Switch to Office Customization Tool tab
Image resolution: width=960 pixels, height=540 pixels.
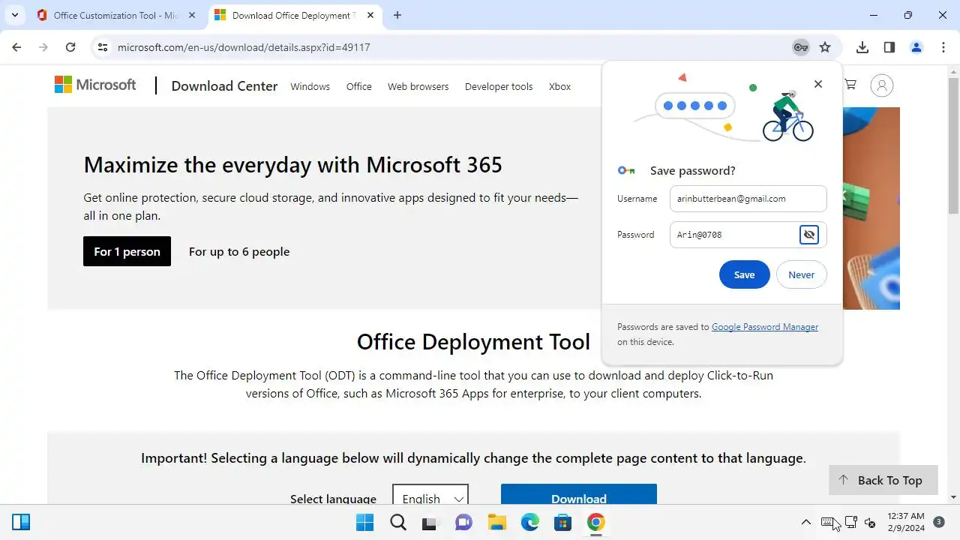click(x=116, y=15)
